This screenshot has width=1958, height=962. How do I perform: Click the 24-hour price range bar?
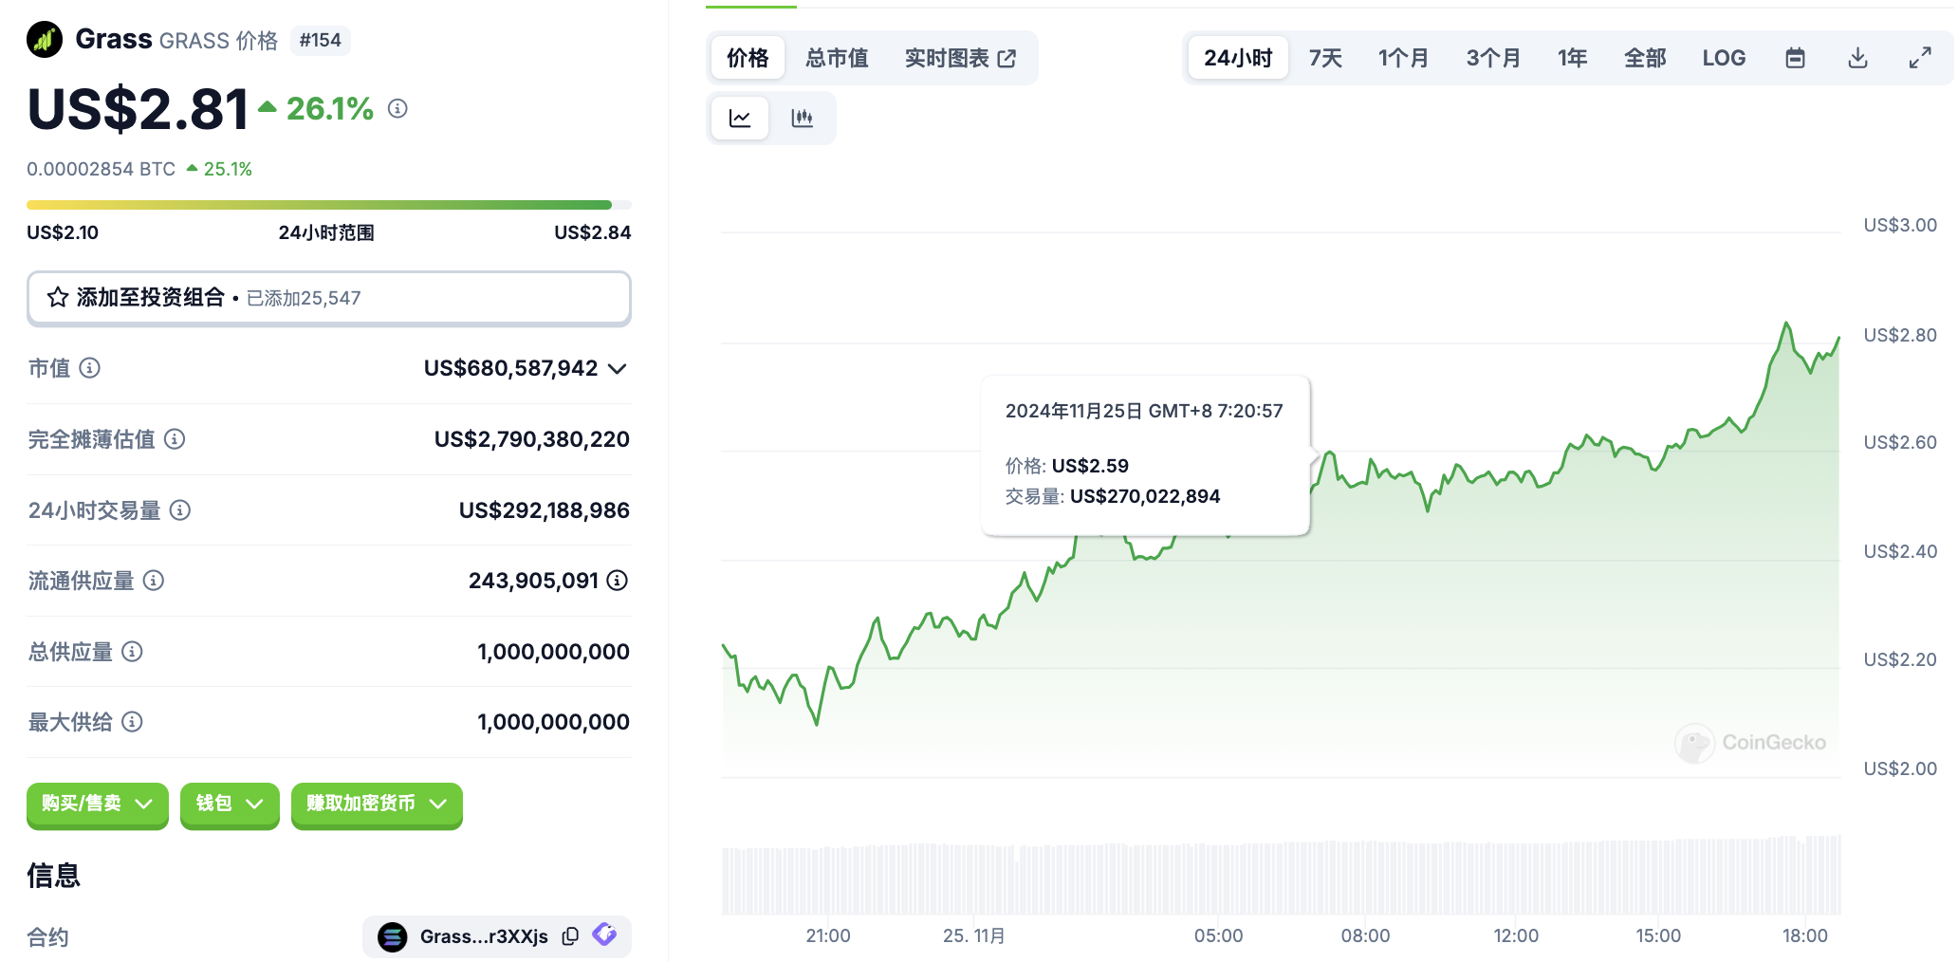tap(328, 205)
